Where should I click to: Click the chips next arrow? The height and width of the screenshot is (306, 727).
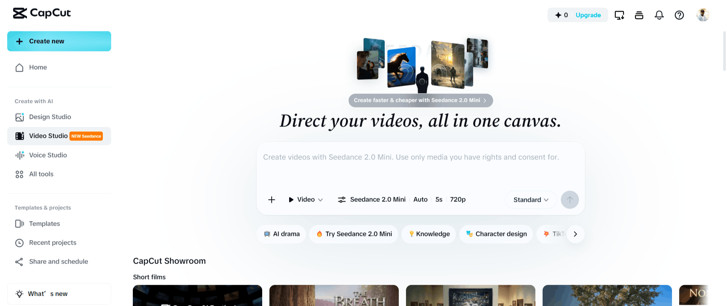tap(575, 234)
